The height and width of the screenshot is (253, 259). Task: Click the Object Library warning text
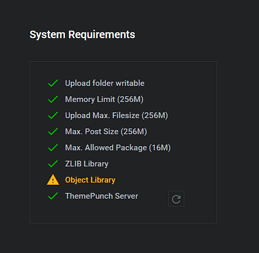(x=90, y=180)
